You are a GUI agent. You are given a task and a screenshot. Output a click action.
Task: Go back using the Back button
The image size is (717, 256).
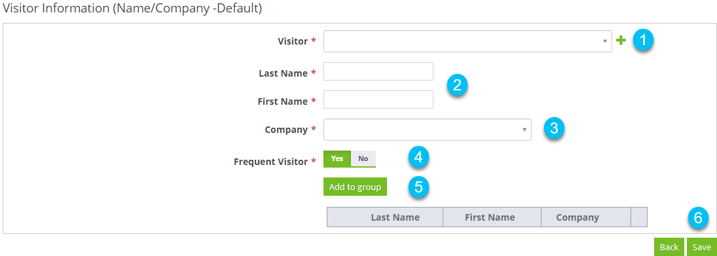[669, 247]
